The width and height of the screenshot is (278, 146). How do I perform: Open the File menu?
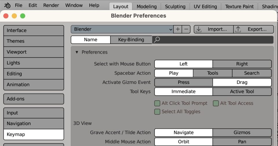[18, 5]
